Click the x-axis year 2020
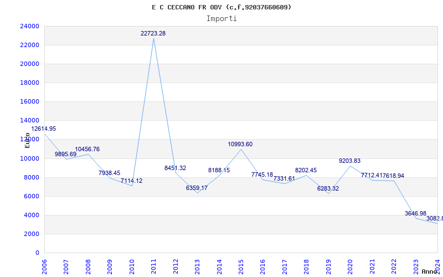This screenshot has height=277, width=443. pos(350,266)
